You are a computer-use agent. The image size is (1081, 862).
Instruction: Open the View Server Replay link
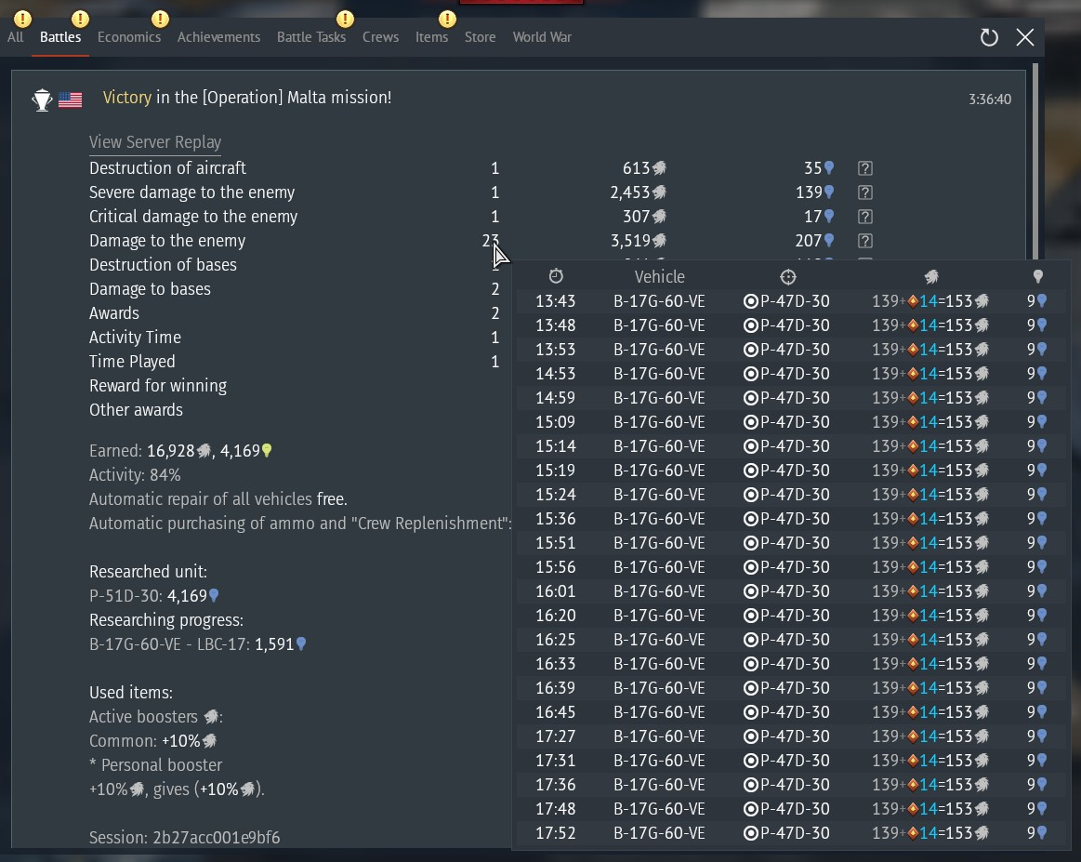155,142
